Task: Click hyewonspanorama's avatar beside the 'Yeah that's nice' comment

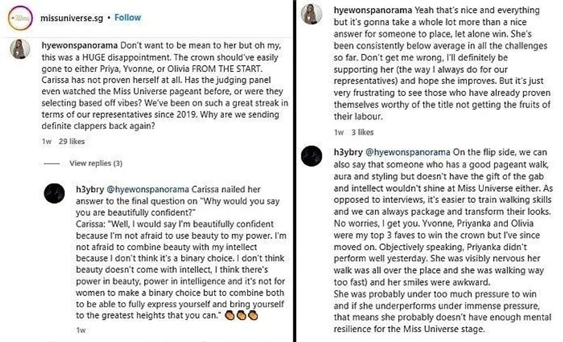Action: coord(312,13)
